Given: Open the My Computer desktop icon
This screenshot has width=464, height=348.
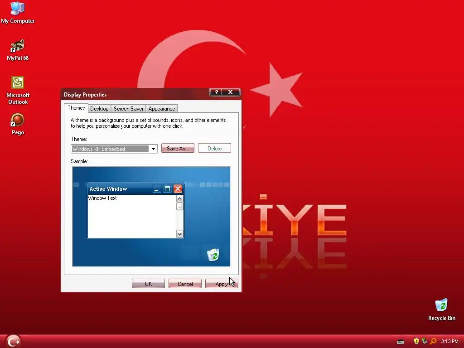Looking at the screenshot, I should pyautogui.click(x=18, y=12).
